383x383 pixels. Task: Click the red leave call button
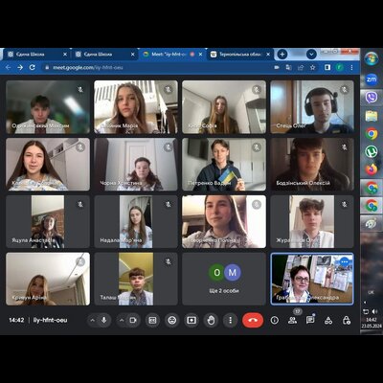(x=253, y=320)
